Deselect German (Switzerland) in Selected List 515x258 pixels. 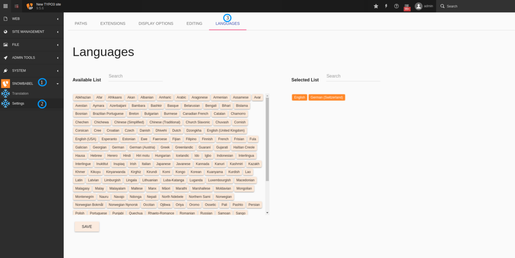coord(327,98)
